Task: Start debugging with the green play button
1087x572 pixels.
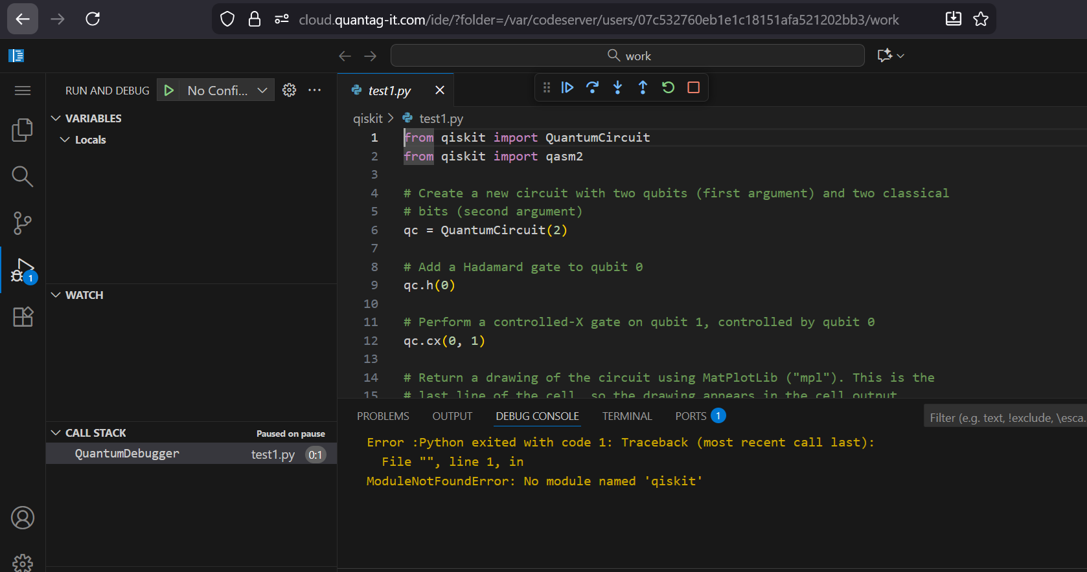Action: point(169,91)
